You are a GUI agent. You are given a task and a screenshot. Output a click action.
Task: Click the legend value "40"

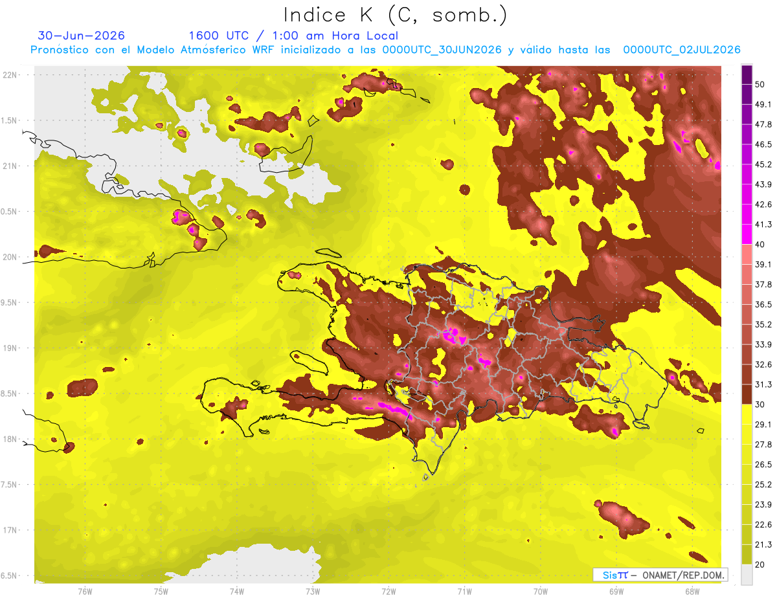(x=760, y=245)
